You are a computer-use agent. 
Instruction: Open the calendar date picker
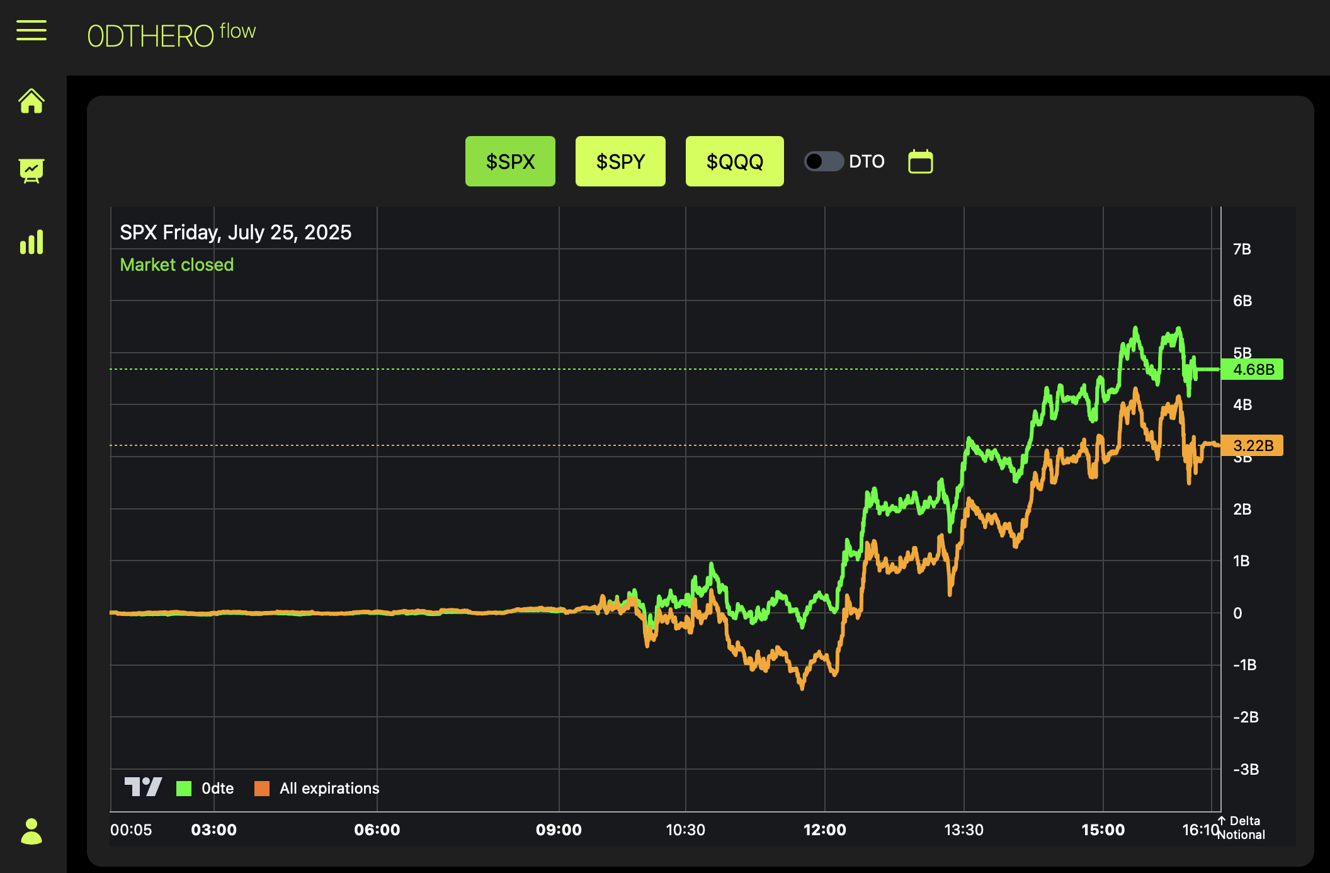tap(920, 162)
